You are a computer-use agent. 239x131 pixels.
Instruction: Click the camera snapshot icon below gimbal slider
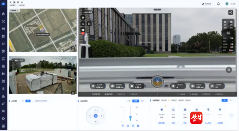[x=138, y=126]
